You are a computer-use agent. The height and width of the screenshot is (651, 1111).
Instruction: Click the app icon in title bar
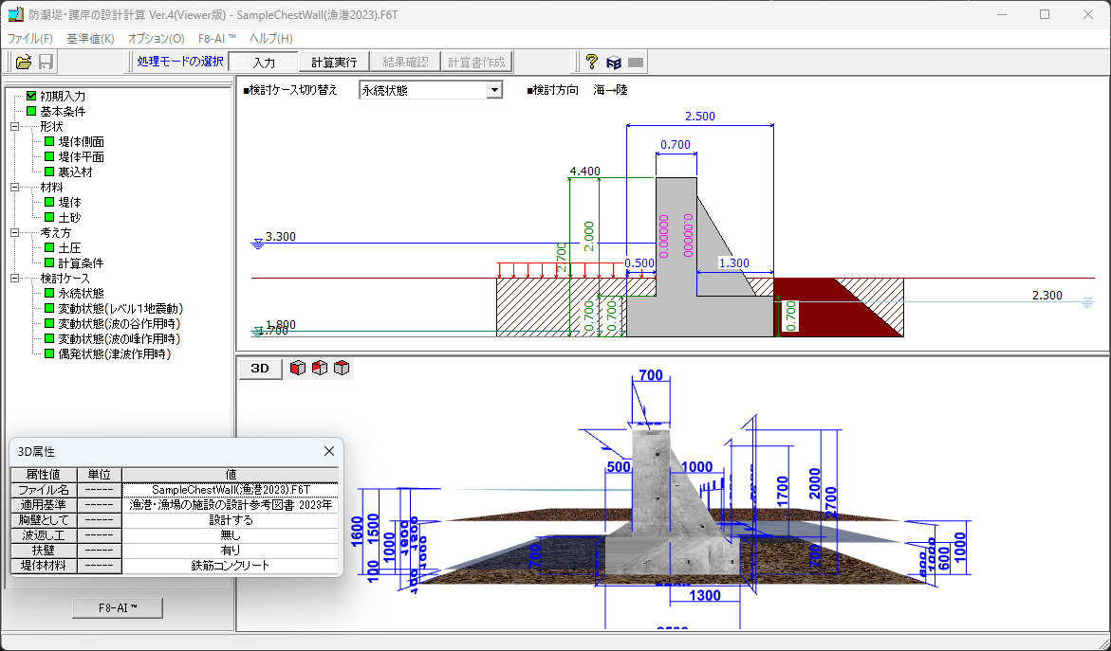point(14,14)
